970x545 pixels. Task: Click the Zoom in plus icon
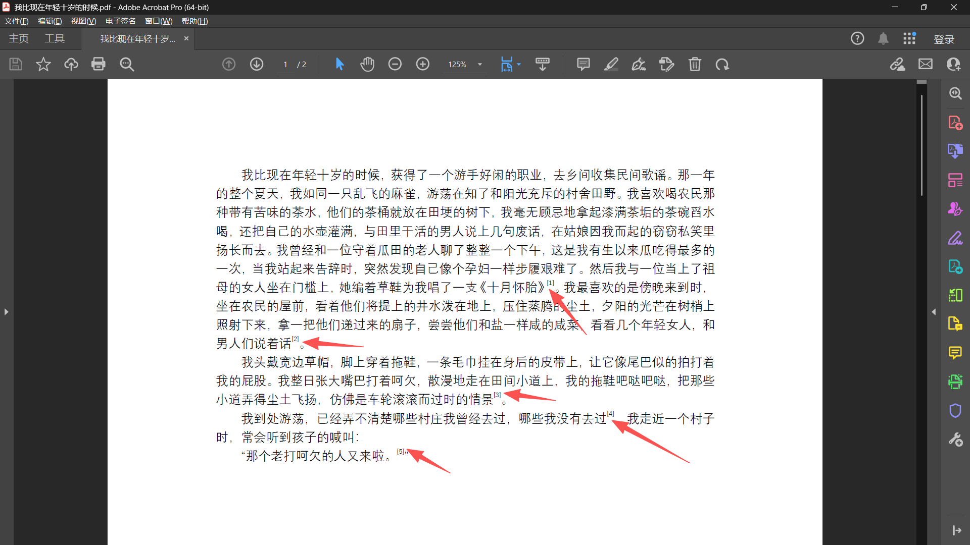[x=422, y=64]
